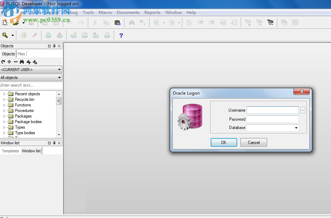
Task: Open the Tools menu
Action: [x=88, y=13]
